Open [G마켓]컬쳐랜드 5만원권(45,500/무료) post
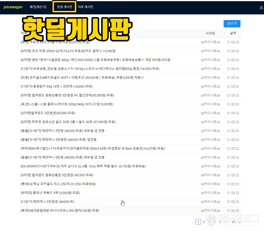Screen dimensions: 264x231 pos(48,113)
